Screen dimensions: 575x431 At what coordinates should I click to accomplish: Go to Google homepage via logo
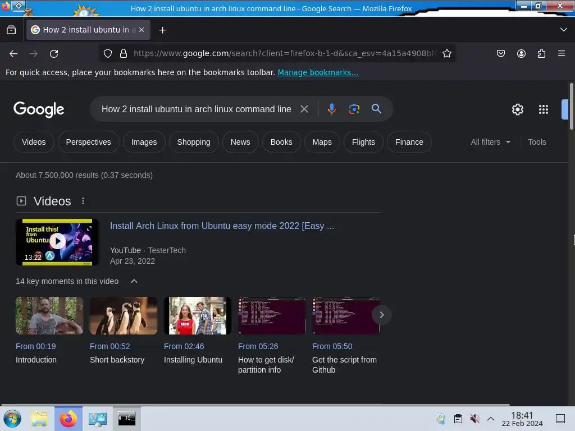click(x=39, y=109)
